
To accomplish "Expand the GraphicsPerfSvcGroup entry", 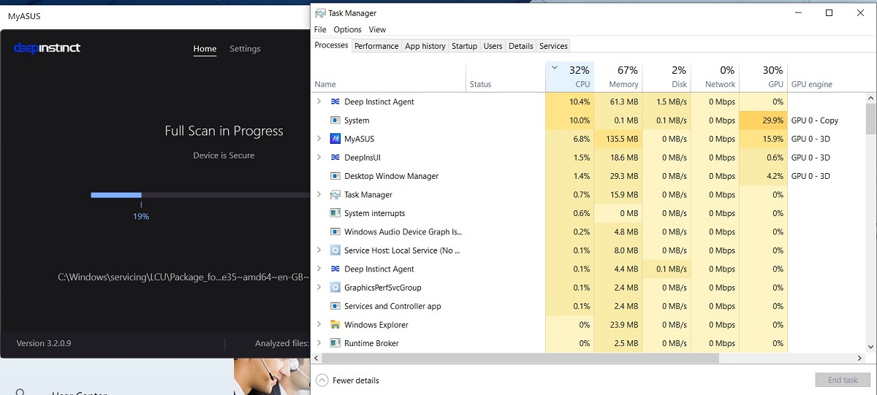I will click(319, 288).
